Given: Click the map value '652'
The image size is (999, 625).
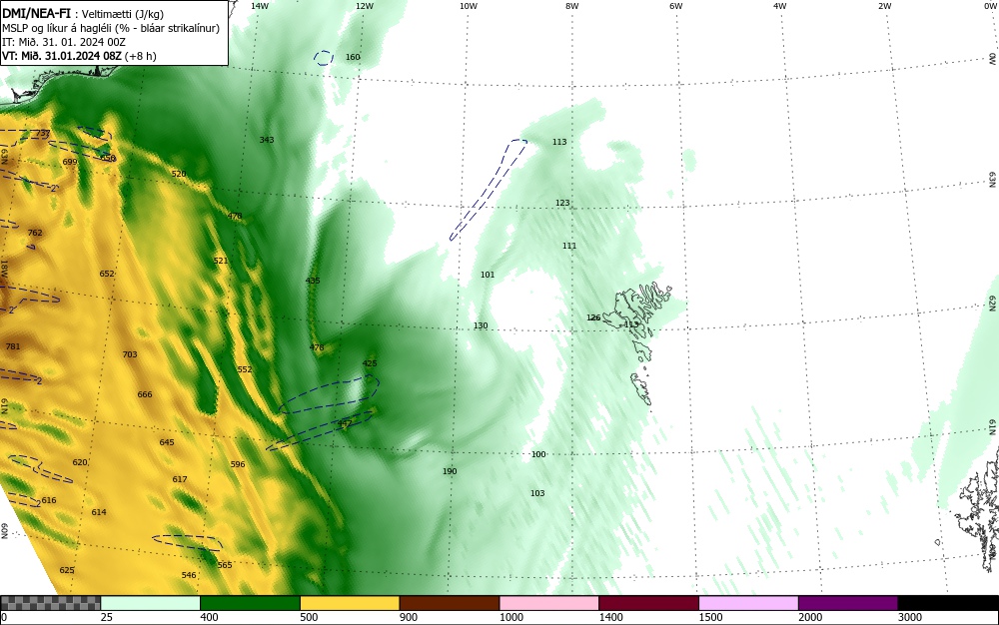Looking at the screenshot, I should pyautogui.click(x=107, y=274).
